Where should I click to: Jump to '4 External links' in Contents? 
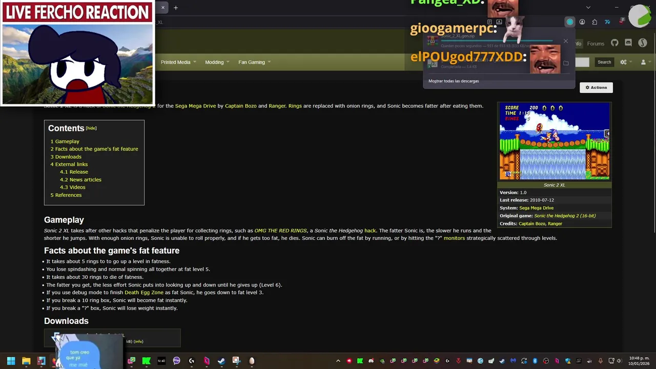click(x=69, y=165)
